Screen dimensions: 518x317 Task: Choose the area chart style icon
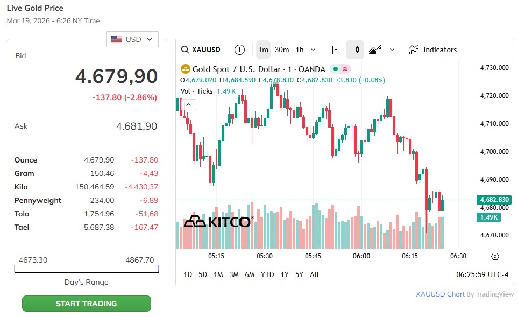tap(375, 50)
